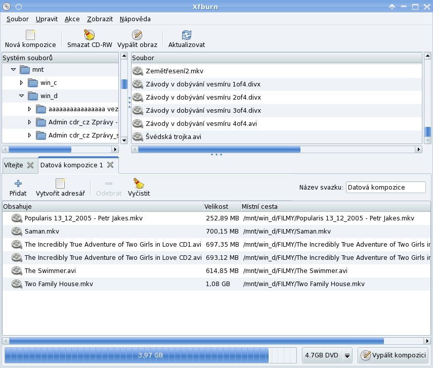Click folder icon of aaaaaaaaaaaaaaa vez

[x=41, y=109]
